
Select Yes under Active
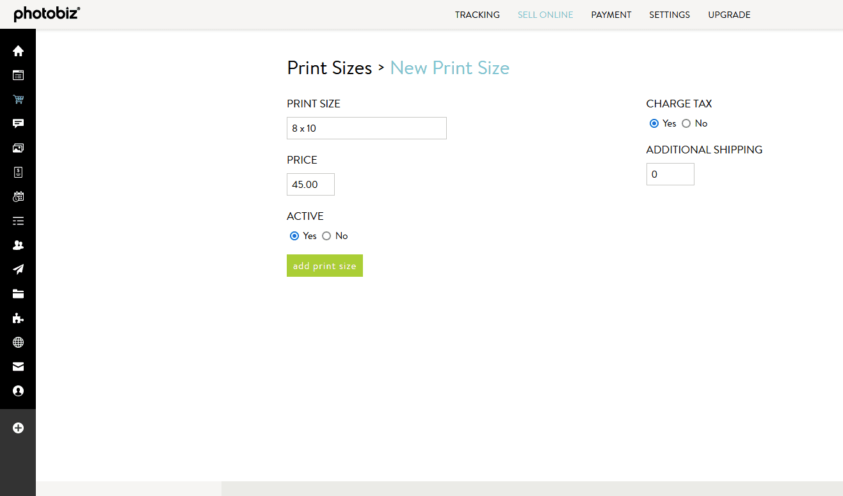pos(294,236)
